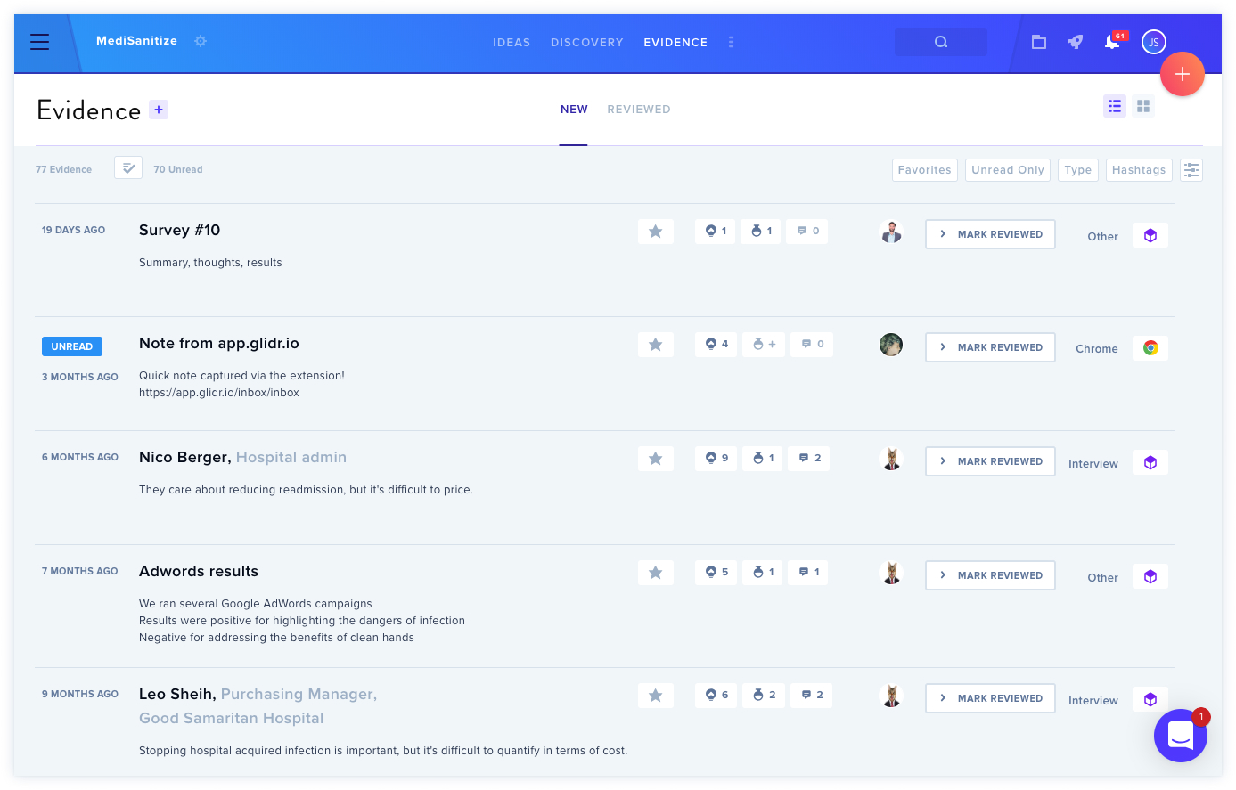1236x790 pixels.
Task: Toggle the Favorites filter
Action: pos(925,170)
